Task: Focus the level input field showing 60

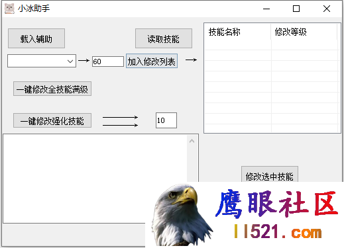Action: point(108,62)
